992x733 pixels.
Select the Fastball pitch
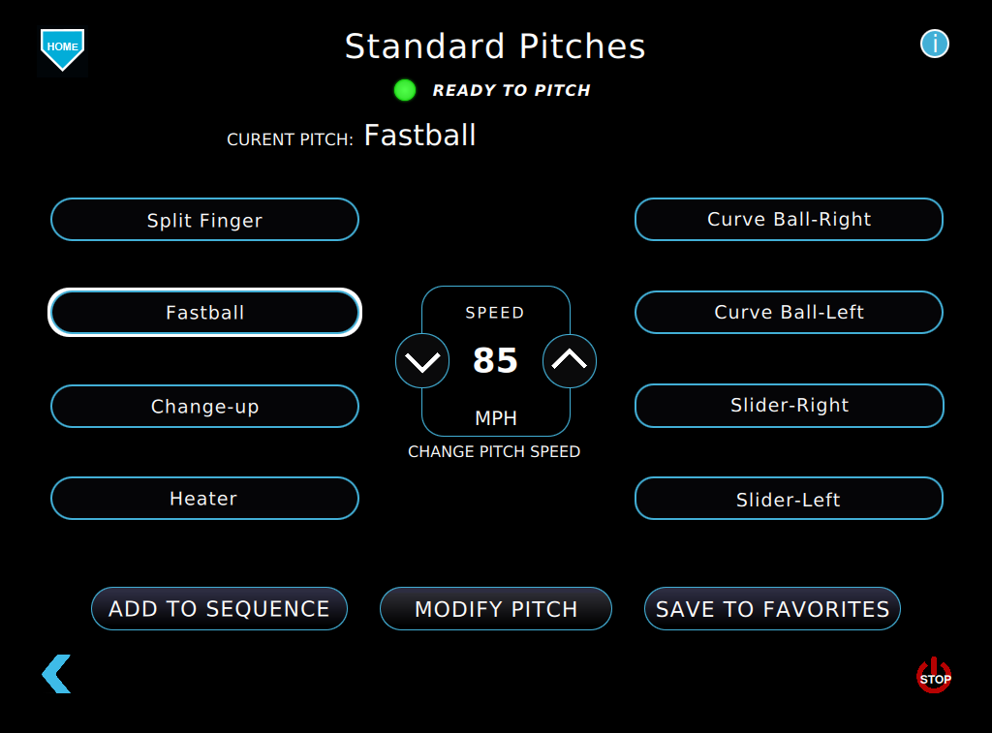[x=204, y=312]
